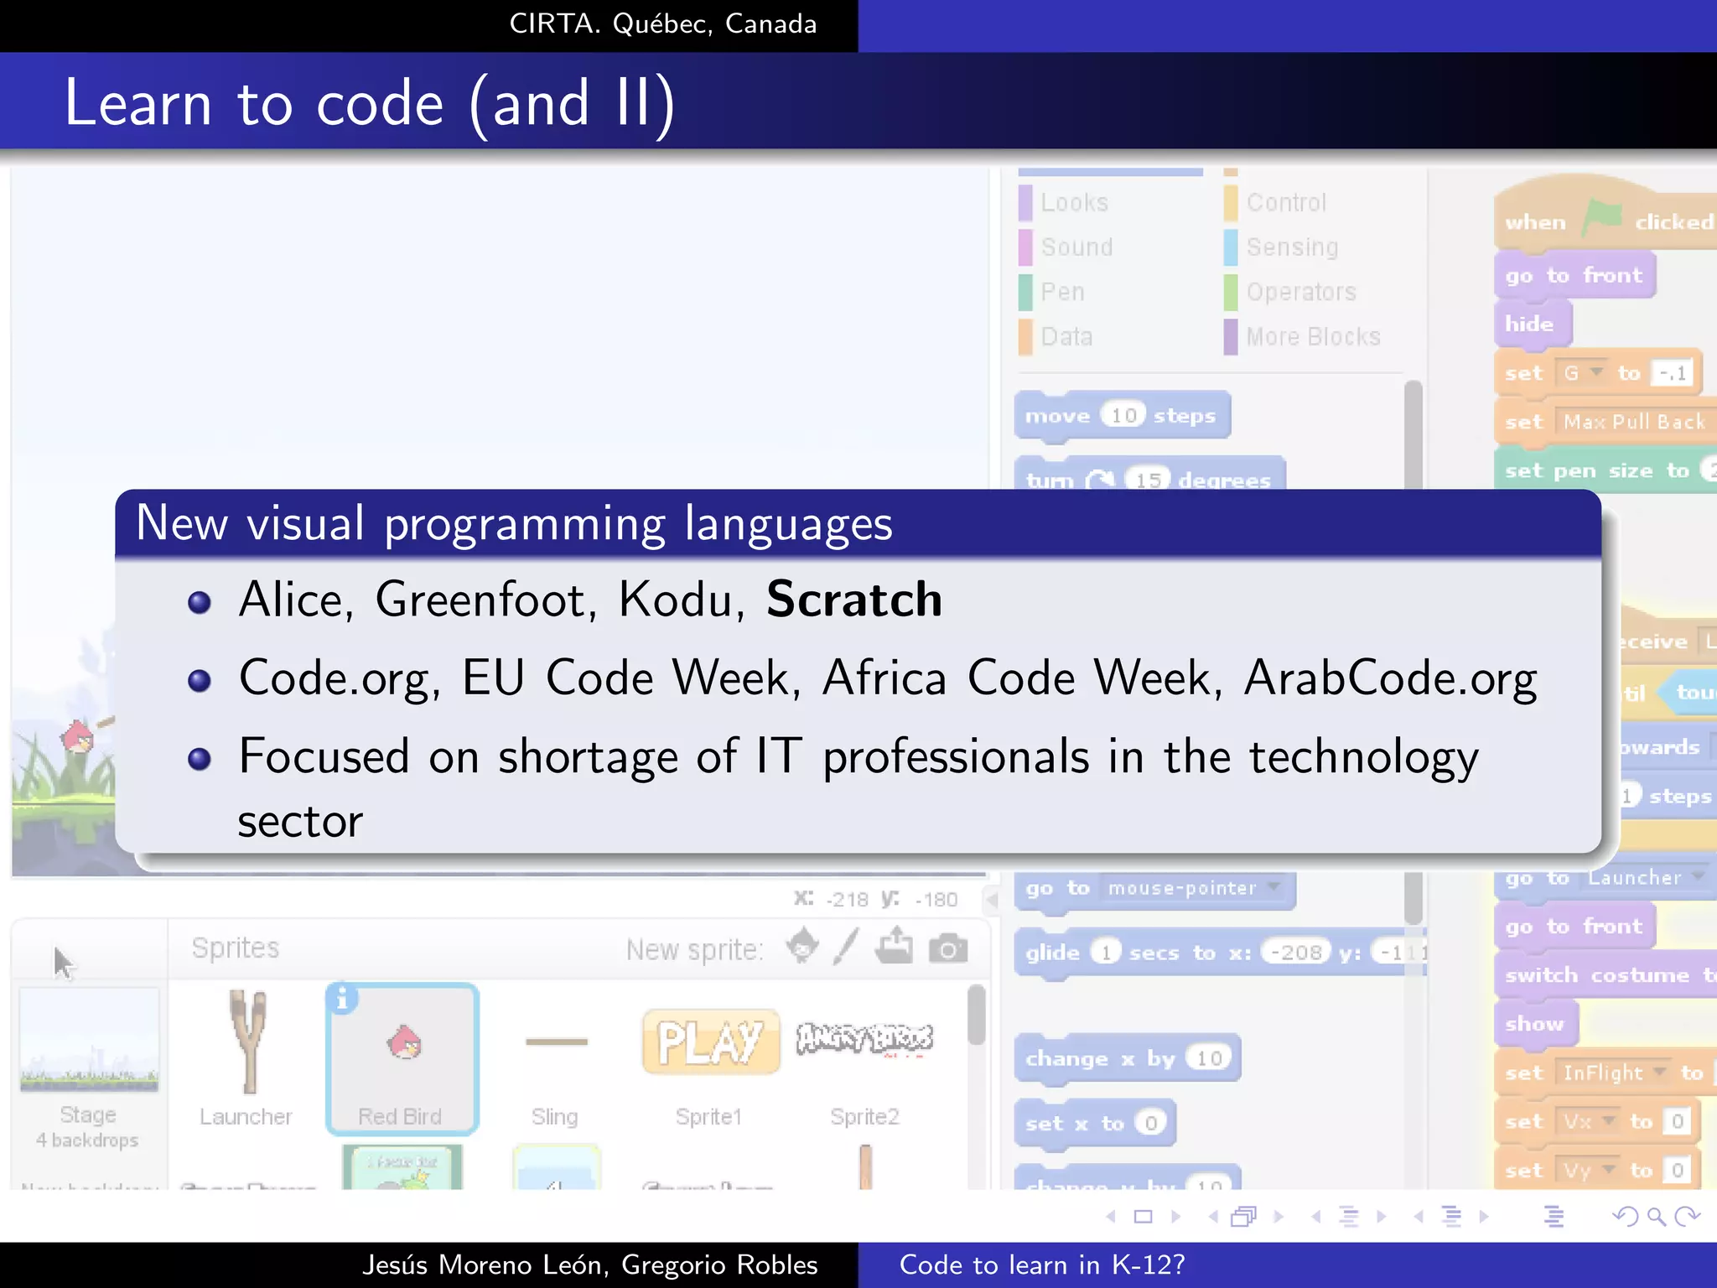
Task: Click the orange color swatch beside Data
Action: (1025, 337)
